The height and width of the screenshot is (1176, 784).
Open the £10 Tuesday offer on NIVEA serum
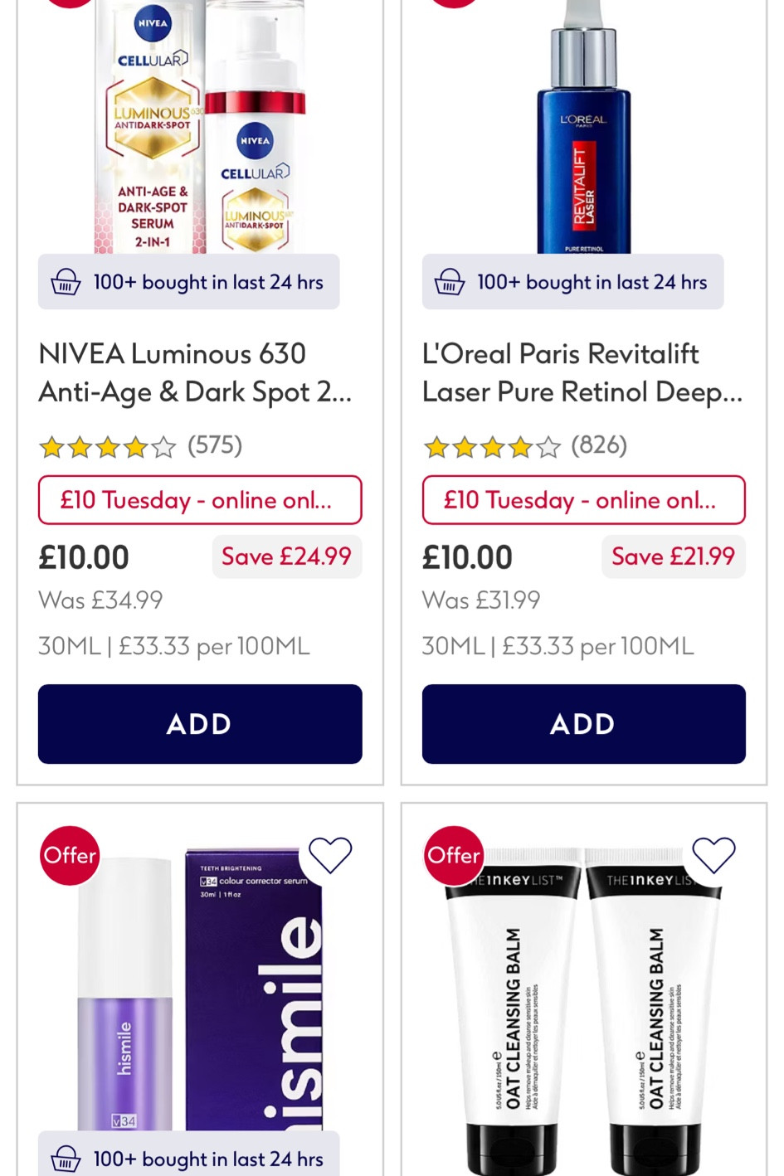point(199,500)
